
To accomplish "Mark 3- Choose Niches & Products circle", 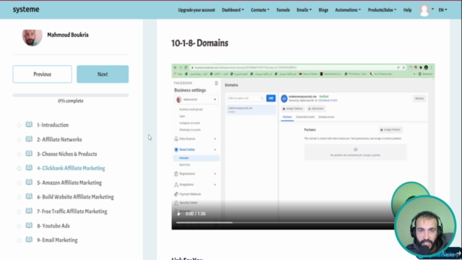I will (x=19, y=154).
